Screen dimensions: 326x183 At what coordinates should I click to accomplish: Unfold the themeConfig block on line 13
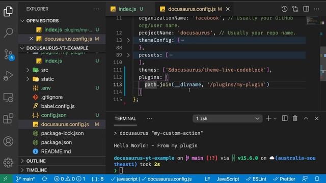(x=128, y=40)
